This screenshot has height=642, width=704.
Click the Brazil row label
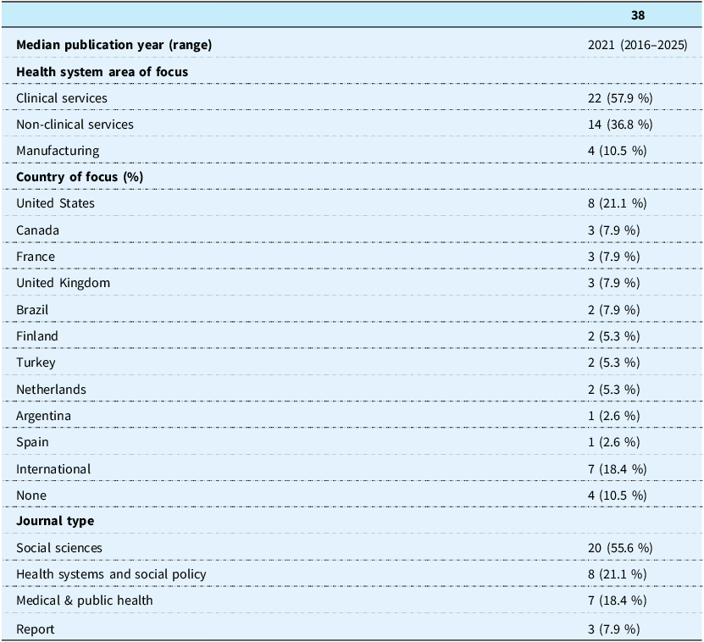click(x=32, y=310)
